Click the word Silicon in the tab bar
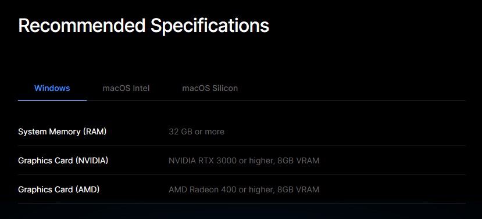482x219 pixels. coord(225,89)
